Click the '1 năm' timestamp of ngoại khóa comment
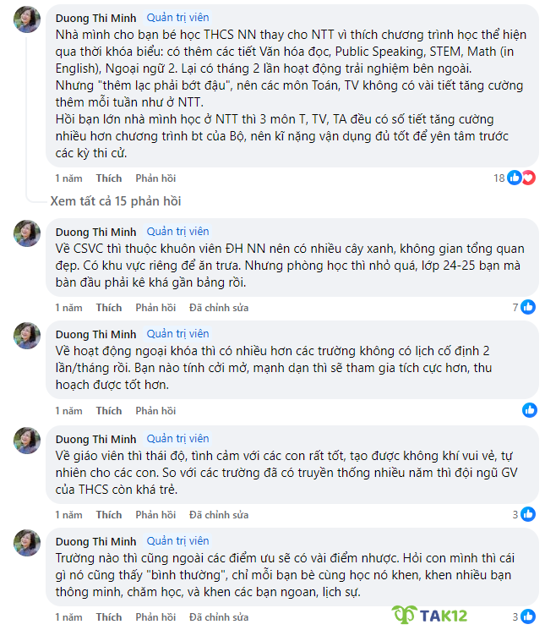 (69, 411)
